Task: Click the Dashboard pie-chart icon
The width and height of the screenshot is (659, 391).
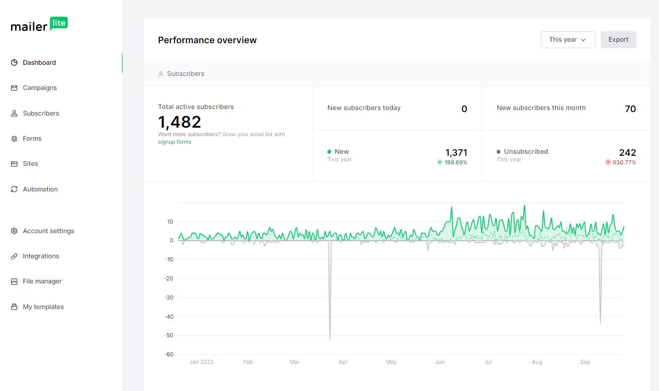Action: point(14,63)
